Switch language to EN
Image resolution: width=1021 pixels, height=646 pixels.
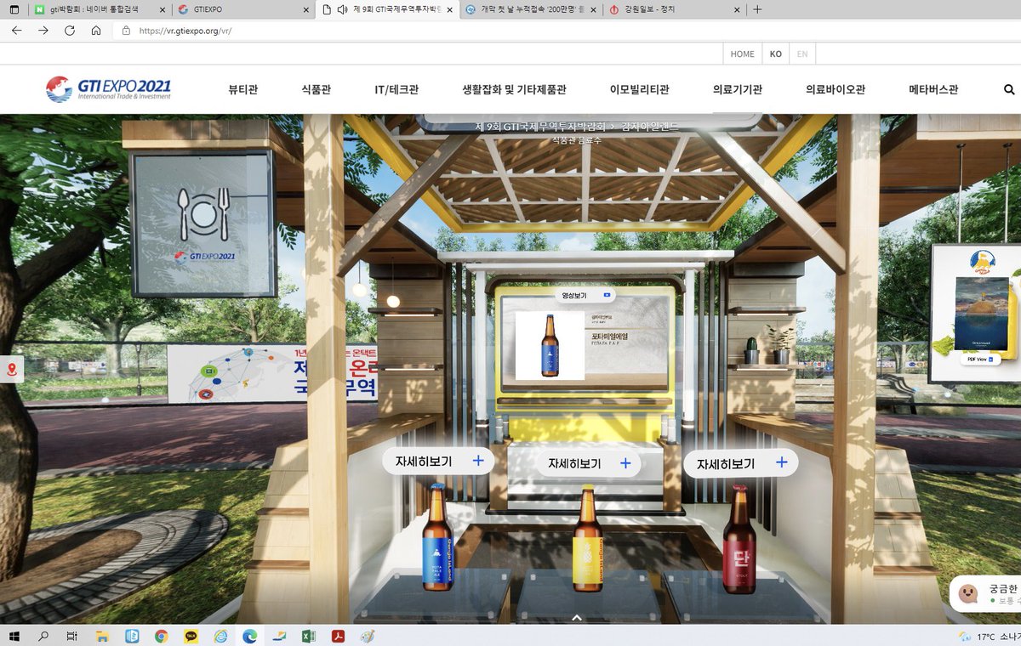(x=801, y=54)
